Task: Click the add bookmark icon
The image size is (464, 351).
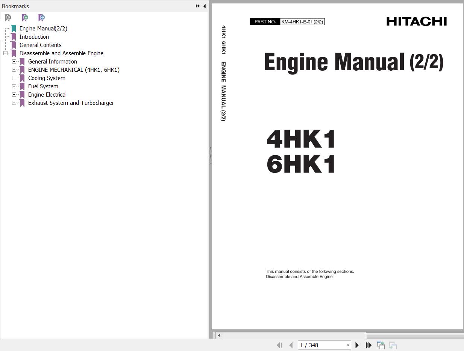Action: point(25,18)
